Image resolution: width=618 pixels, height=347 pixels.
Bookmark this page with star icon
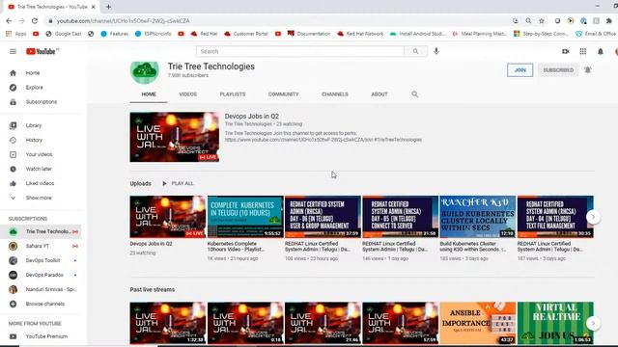(542, 21)
